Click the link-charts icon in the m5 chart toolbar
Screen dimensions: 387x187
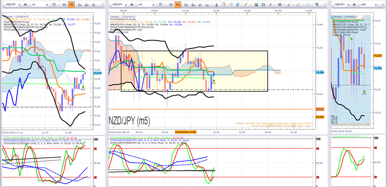click(x=132, y=5)
